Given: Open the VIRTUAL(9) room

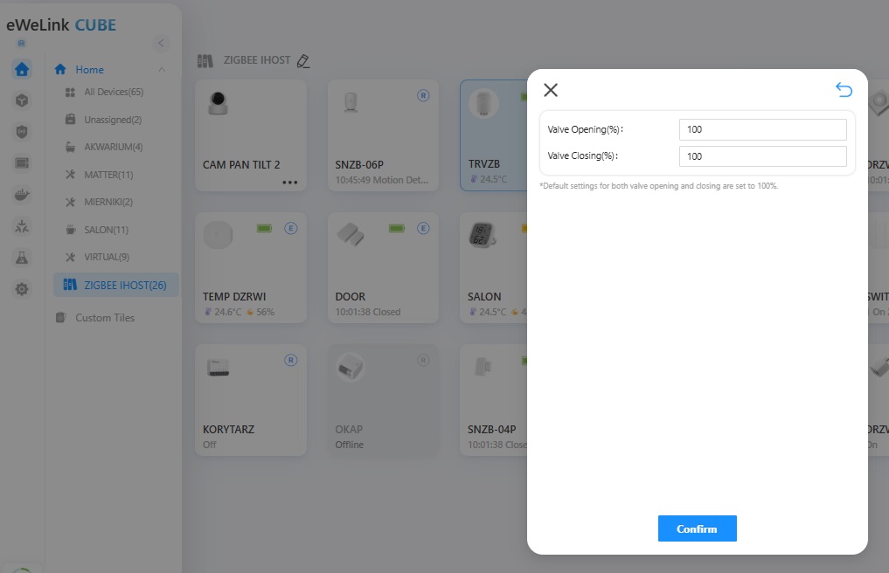Looking at the screenshot, I should [107, 257].
